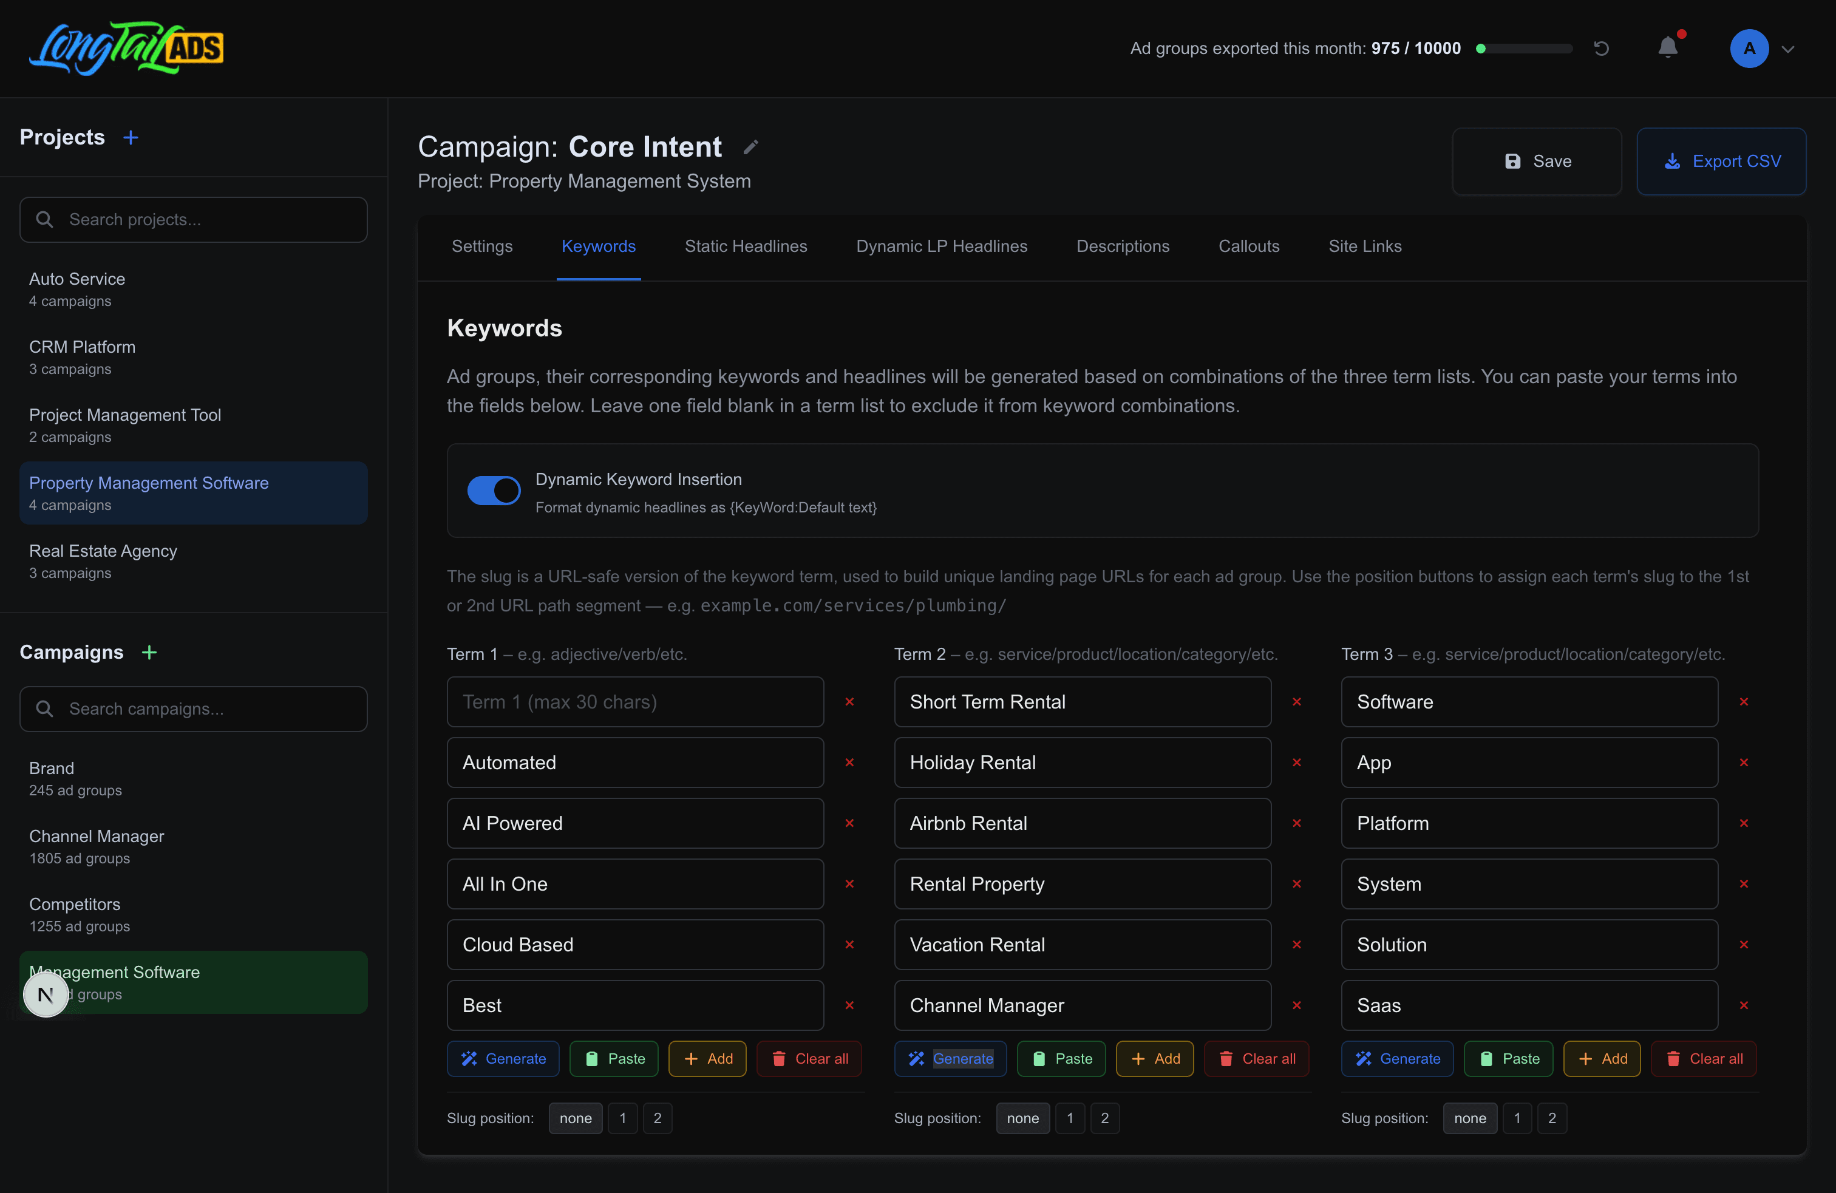Set Term 3 slug position to none
The image size is (1836, 1193).
[1469, 1118]
